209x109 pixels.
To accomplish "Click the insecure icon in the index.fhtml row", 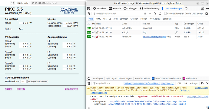I will (97, 28).
